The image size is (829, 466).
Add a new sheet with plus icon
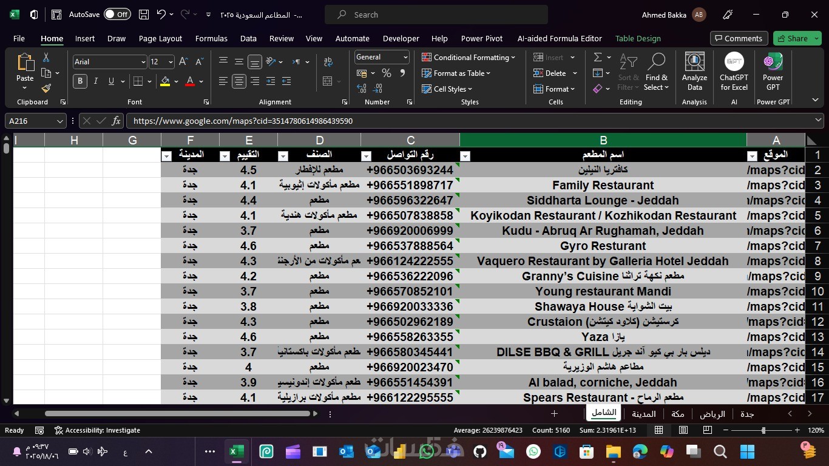point(554,414)
